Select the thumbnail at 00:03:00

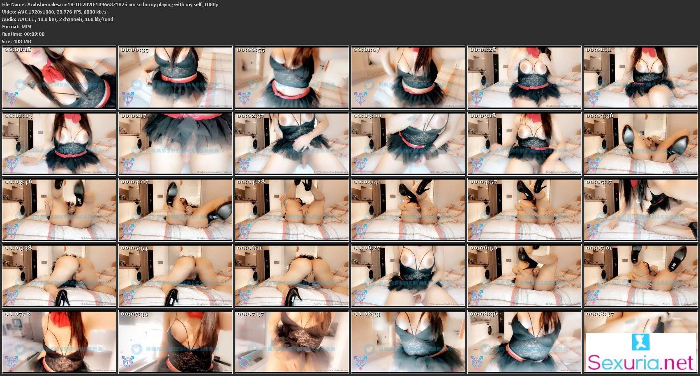(408, 144)
